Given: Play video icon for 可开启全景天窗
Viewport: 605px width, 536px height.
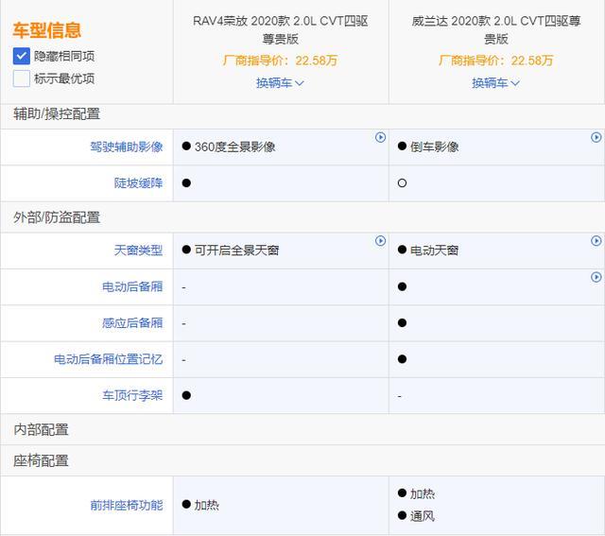Looking at the screenshot, I should 380,241.
